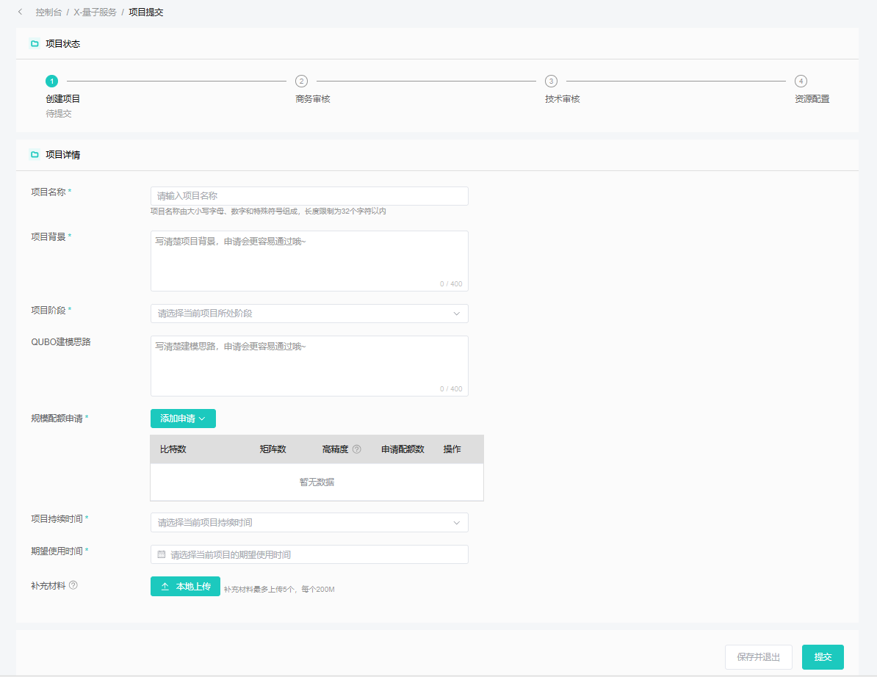The width and height of the screenshot is (877, 677).
Task: Click step 2 商务审核 circle
Action: point(301,81)
